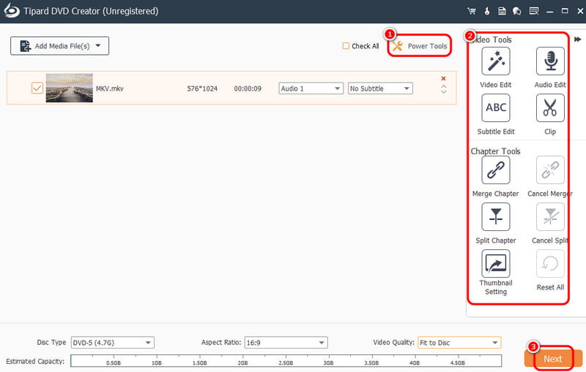Open the Aspect Ratio 16:9 dropdown
This screenshot has height=372, width=586.
[322, 343]
